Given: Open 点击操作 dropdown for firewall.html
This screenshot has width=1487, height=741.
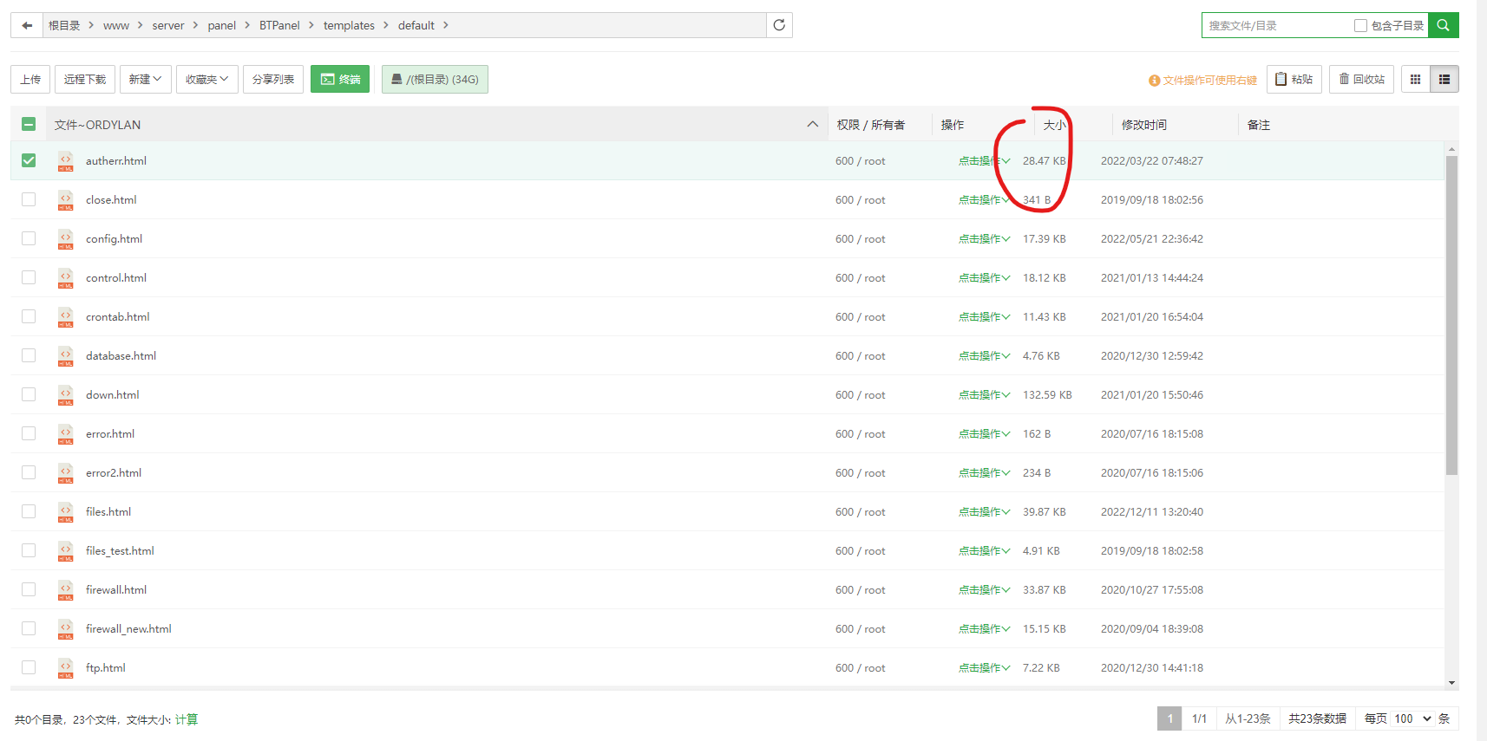Looking at the screenshot, I should coord(984,590).
